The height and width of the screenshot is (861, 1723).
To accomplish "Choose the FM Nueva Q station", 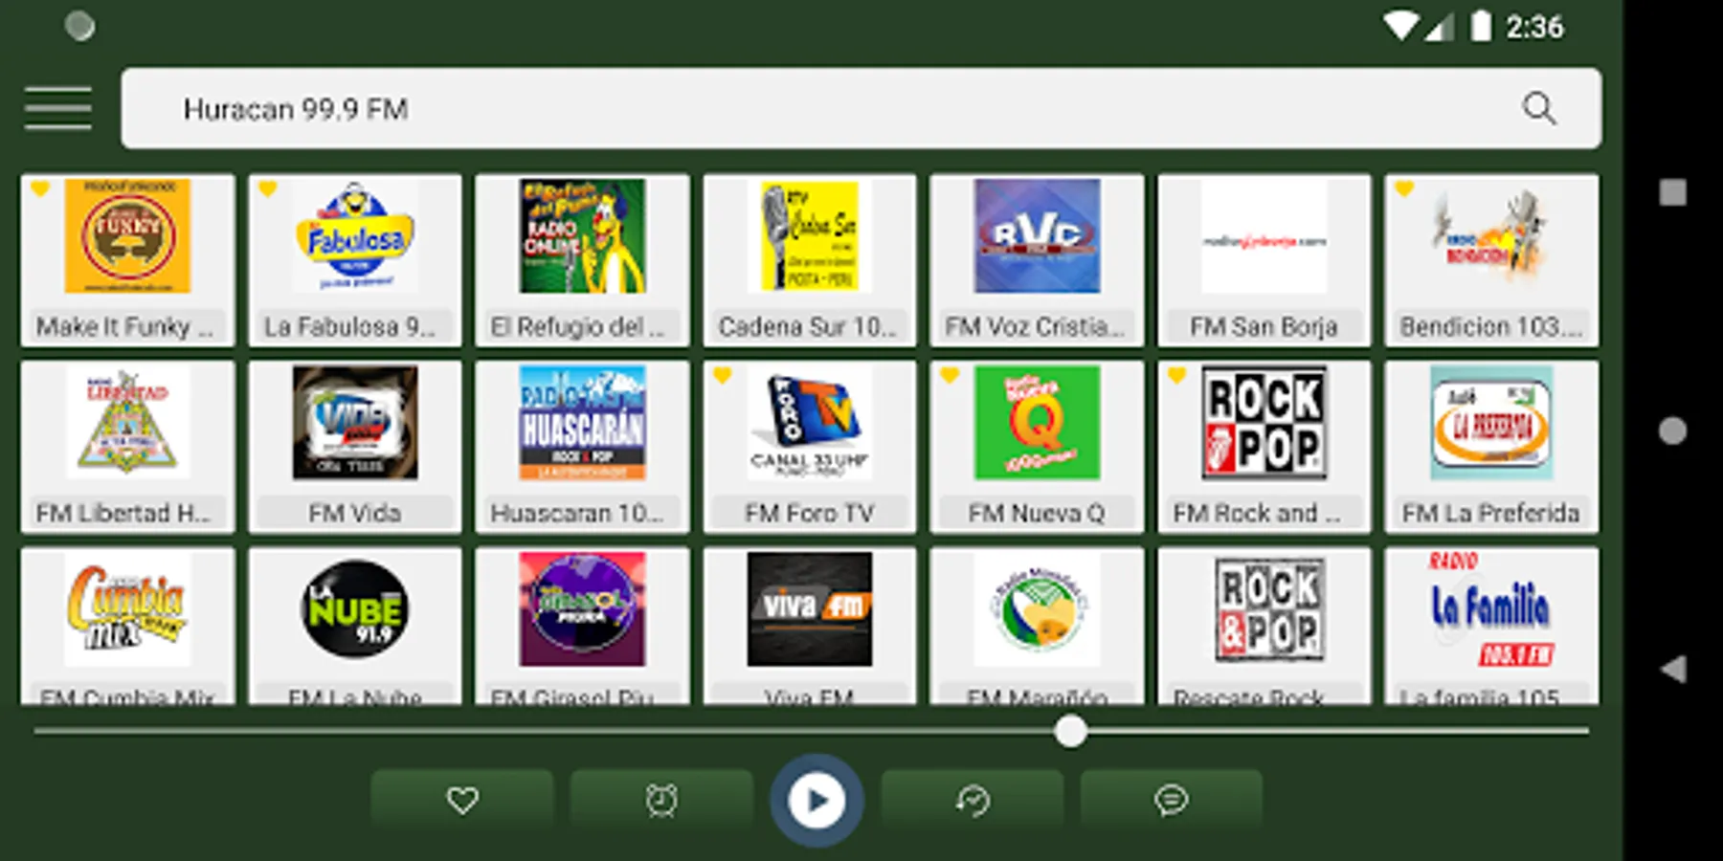I will click(1037, 447).
